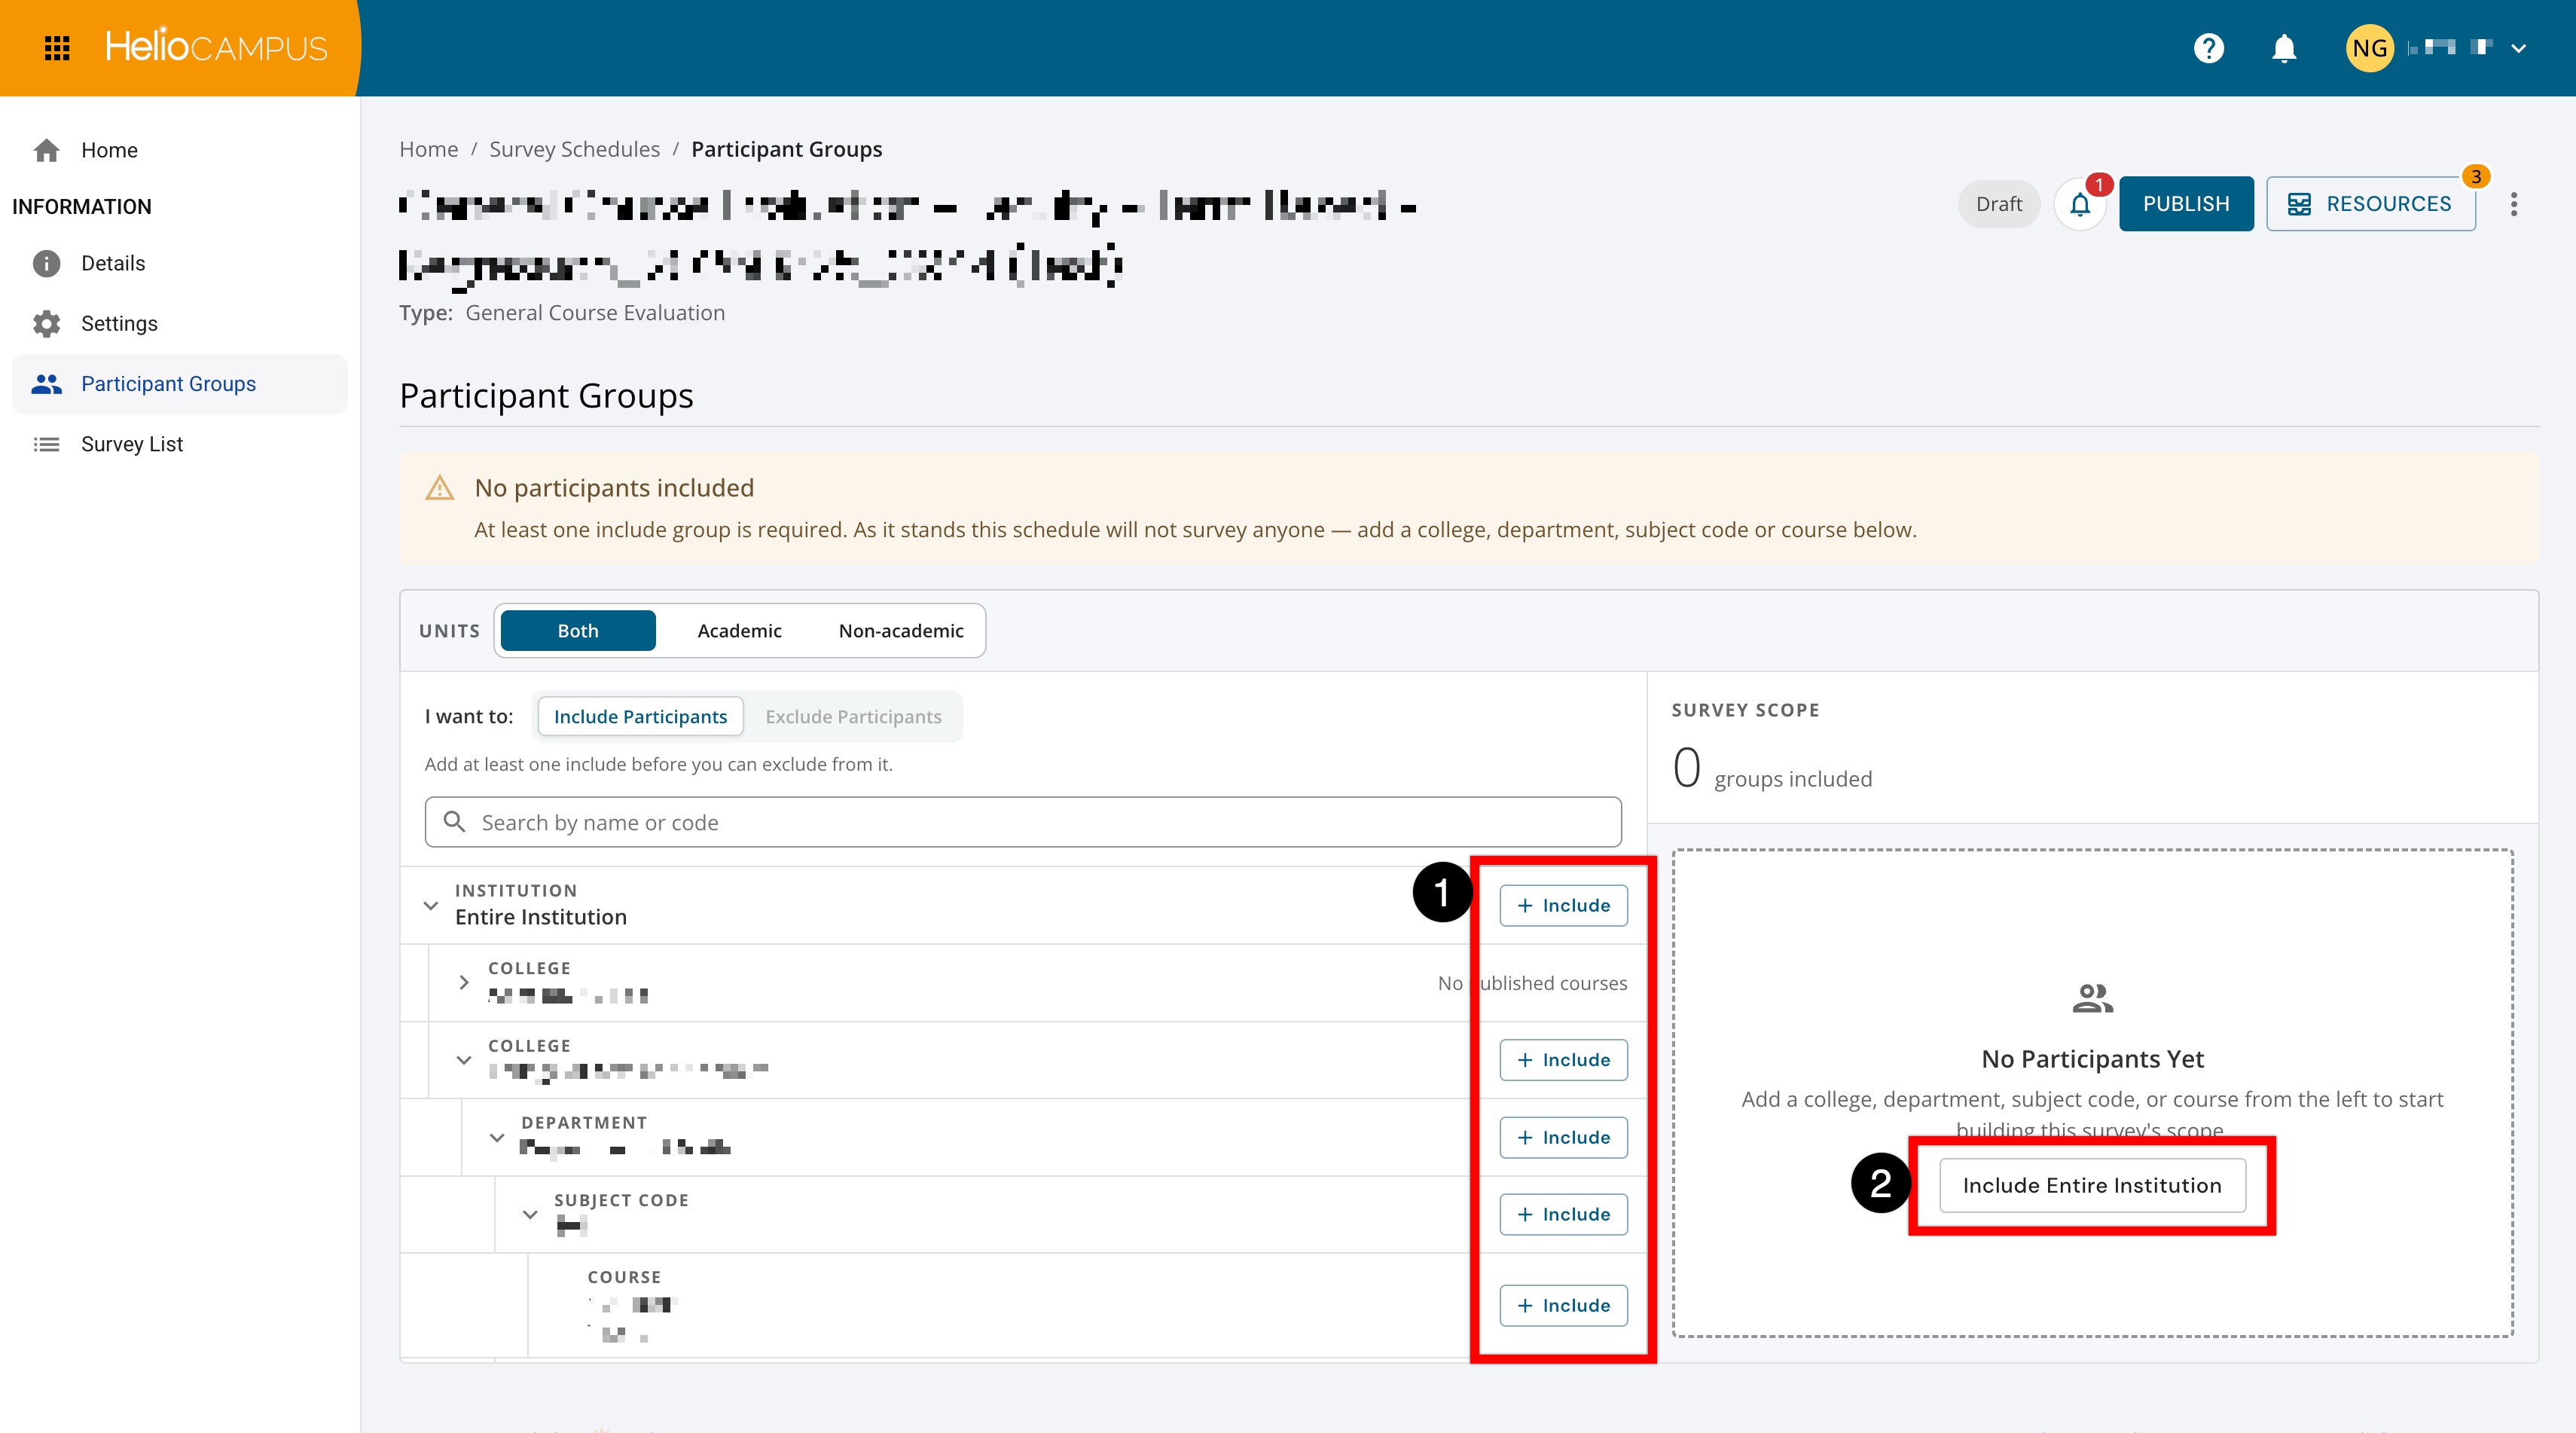Click the warning triangle icon in alert
The width and height of the screenshot is (2576, 1433).
click(440, 488)
